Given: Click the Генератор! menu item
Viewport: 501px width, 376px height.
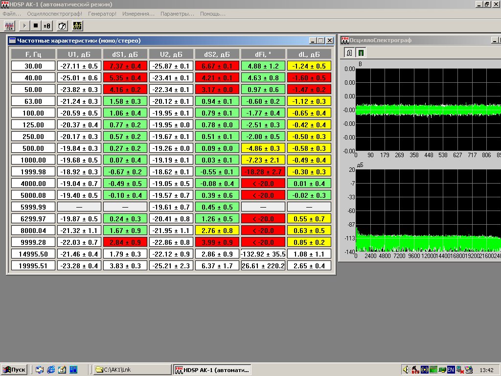Looking at the screenshot, I should [x=102, y=14].
